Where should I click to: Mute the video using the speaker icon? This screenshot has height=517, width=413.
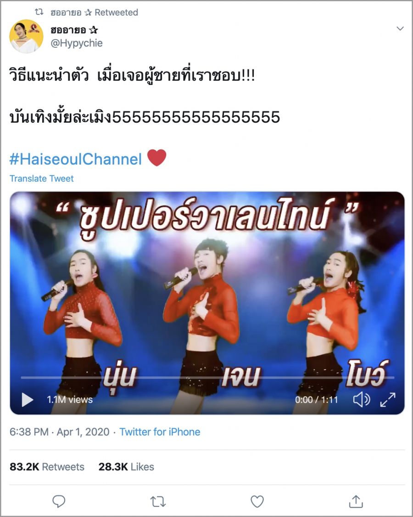coord(362,400)
